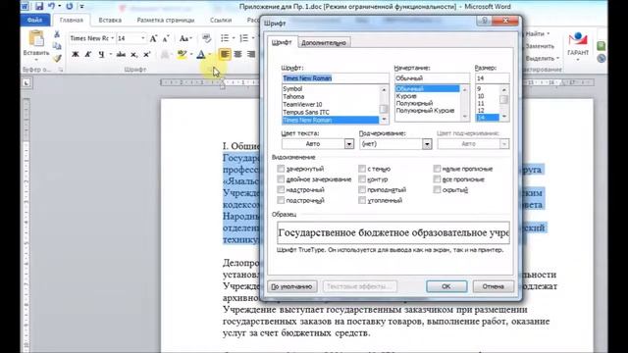Image resolution: width=628 pixels, height=353 pixels.
Task: Check the утопленный option
Action: point(362,200)
